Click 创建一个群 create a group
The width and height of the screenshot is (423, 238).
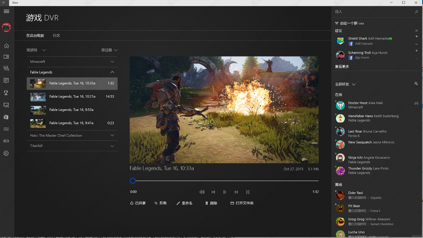[x=349, y=23]
